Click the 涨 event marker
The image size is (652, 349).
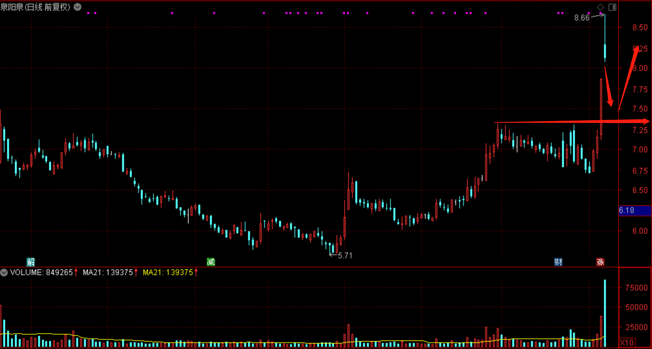(x=600, y=262)
